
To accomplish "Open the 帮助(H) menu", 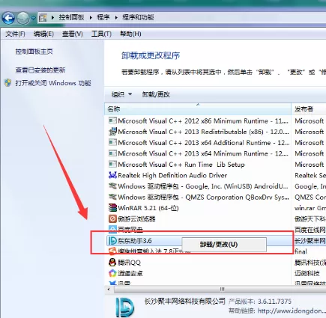I will tap(130, 34).
